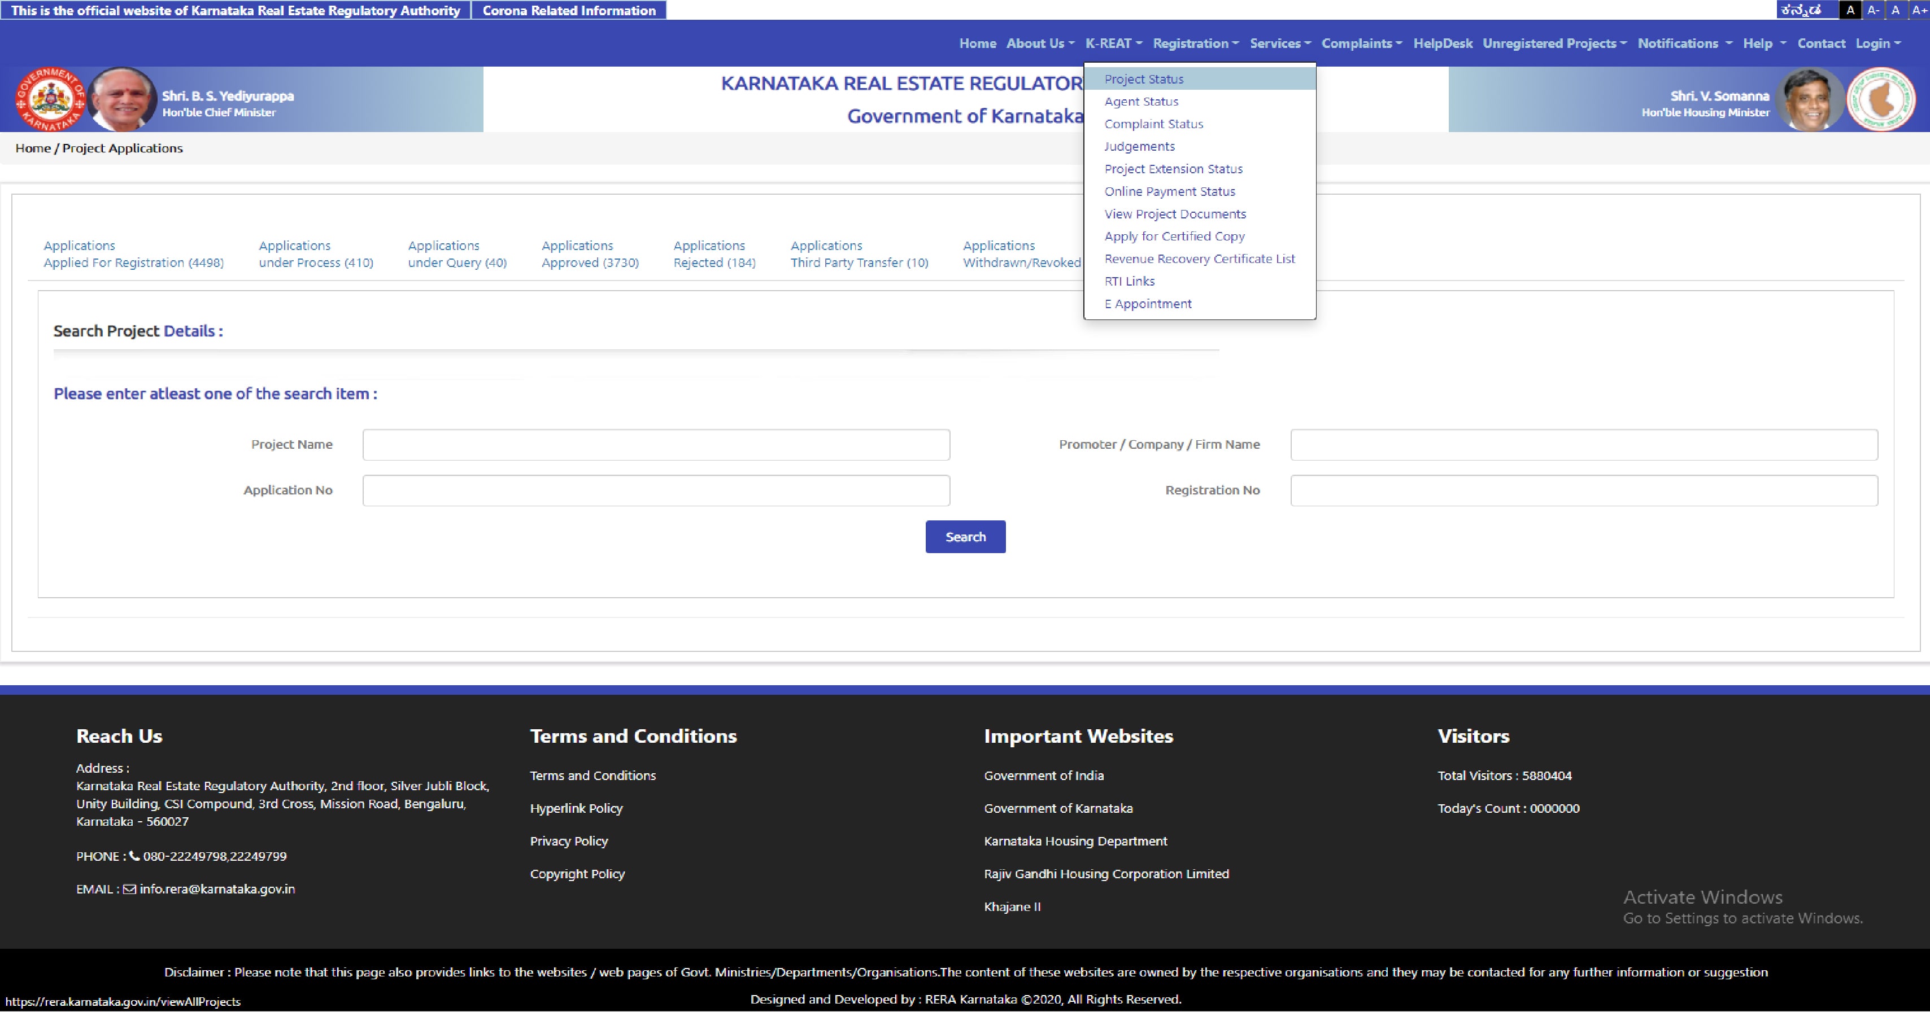Open Applications Rejected tab
The height and width of the screenshot is (1012, 1930).
tap(714, 254)
